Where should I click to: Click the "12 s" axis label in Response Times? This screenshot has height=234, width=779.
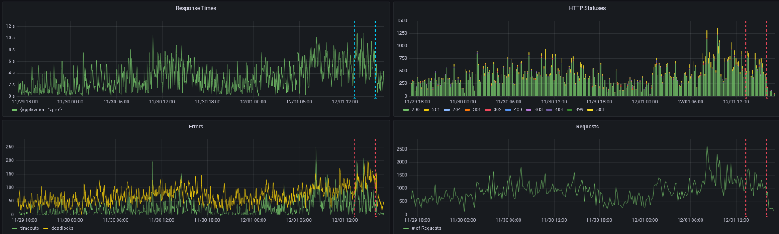[10, 26]
